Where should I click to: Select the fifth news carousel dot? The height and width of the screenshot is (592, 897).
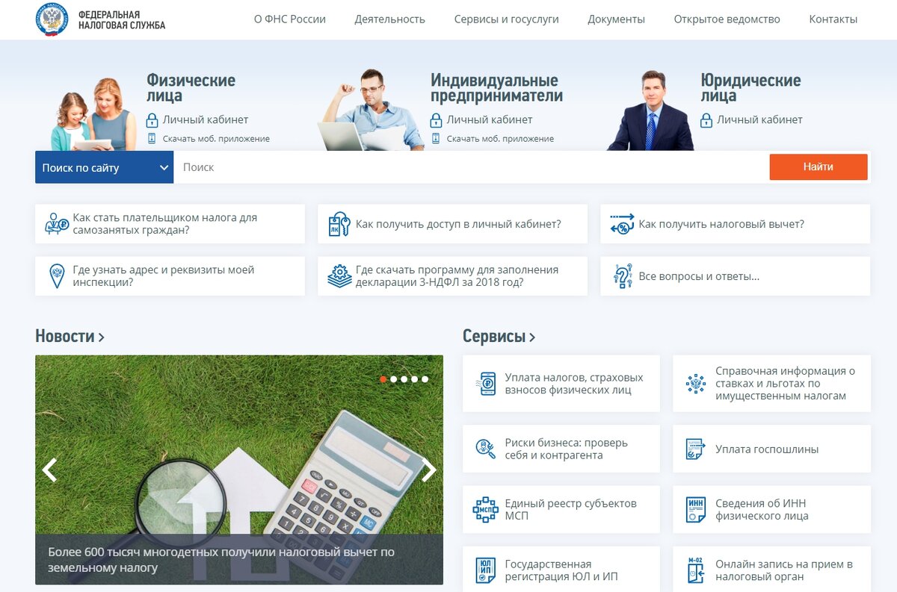click(x=425, y=379)
